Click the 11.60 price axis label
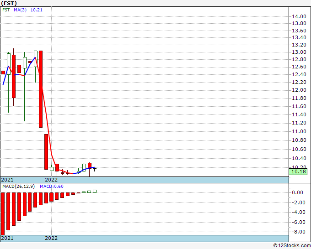The image size is (311, 249). pyautogui.click(x=299, y=106)
